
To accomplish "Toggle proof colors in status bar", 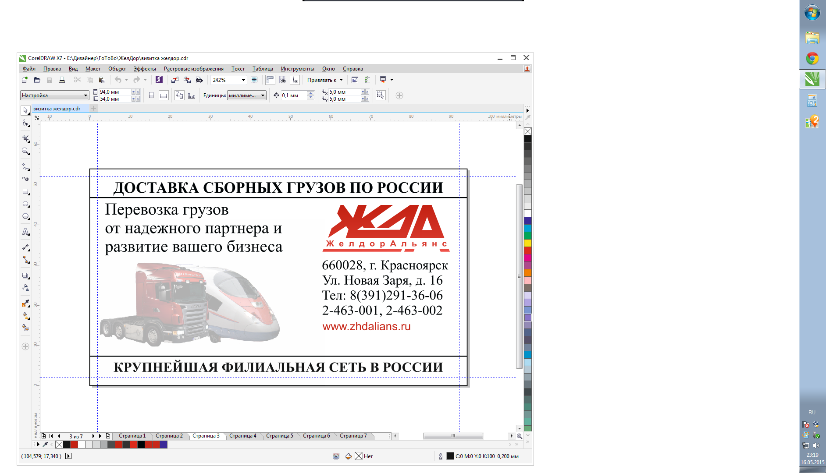I will click(336, 456).
